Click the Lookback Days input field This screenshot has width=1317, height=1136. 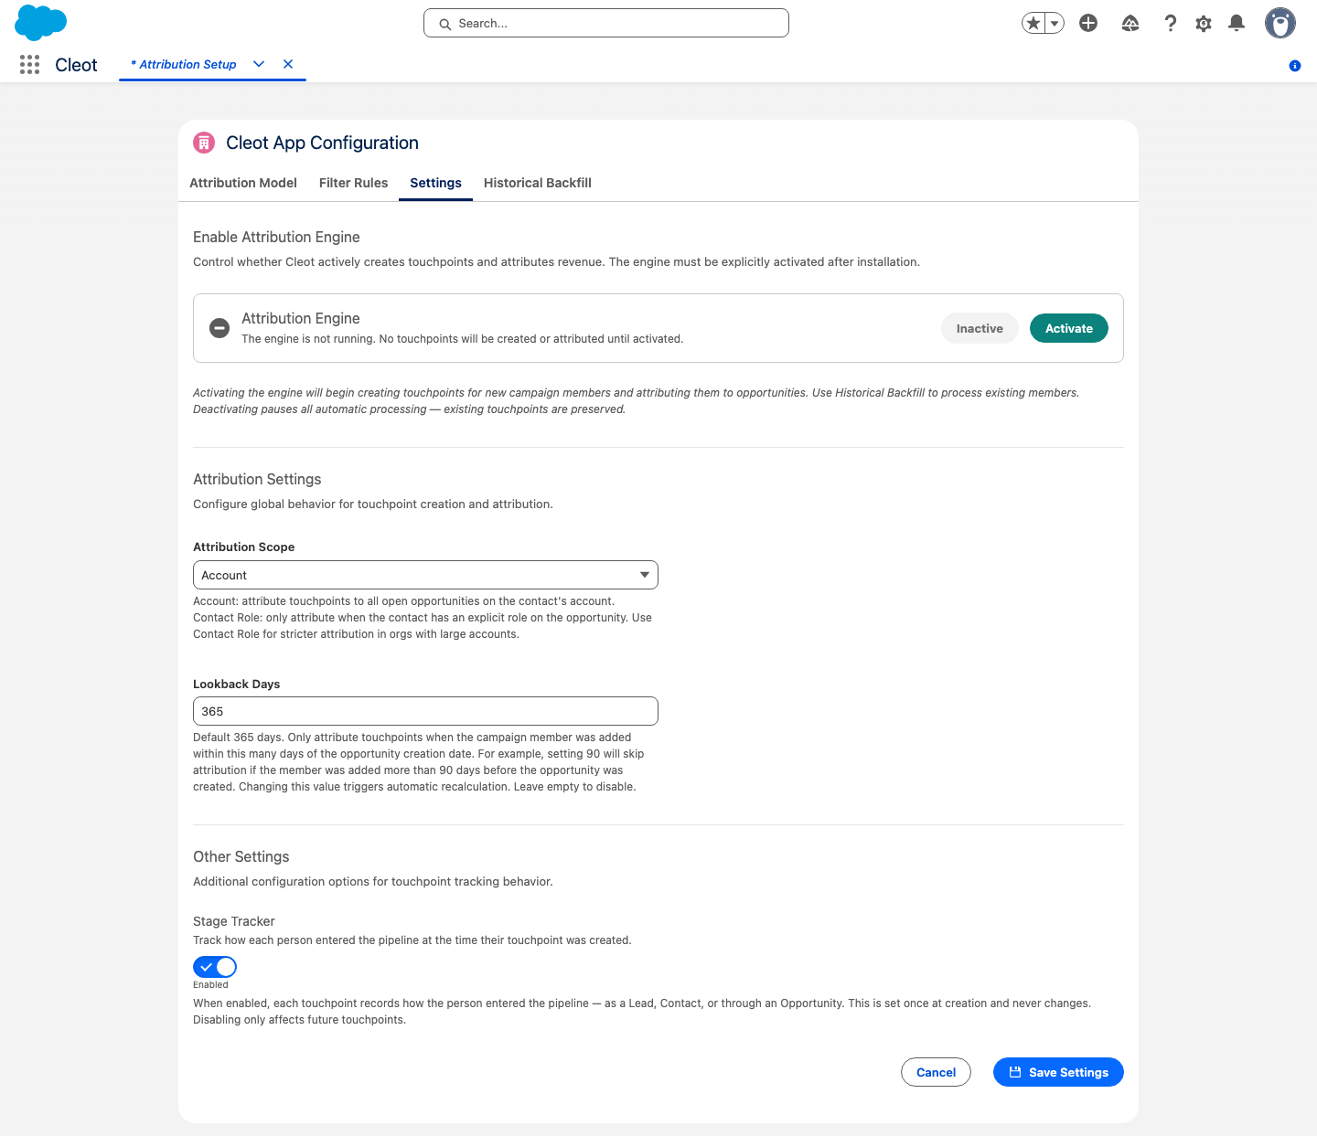[x=425, y=711]
